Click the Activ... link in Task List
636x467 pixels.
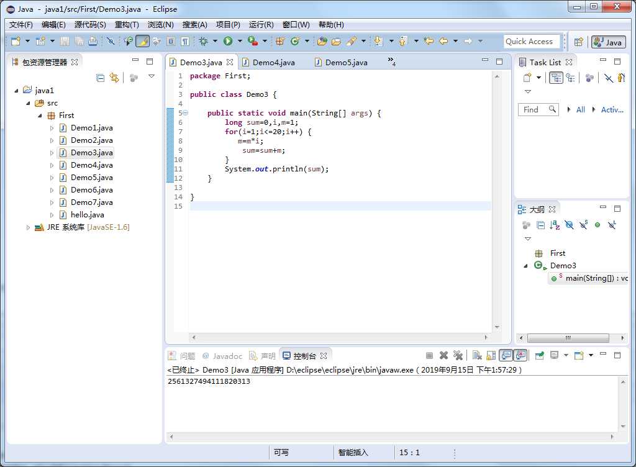pyautogui.click(x=612, y=109)
